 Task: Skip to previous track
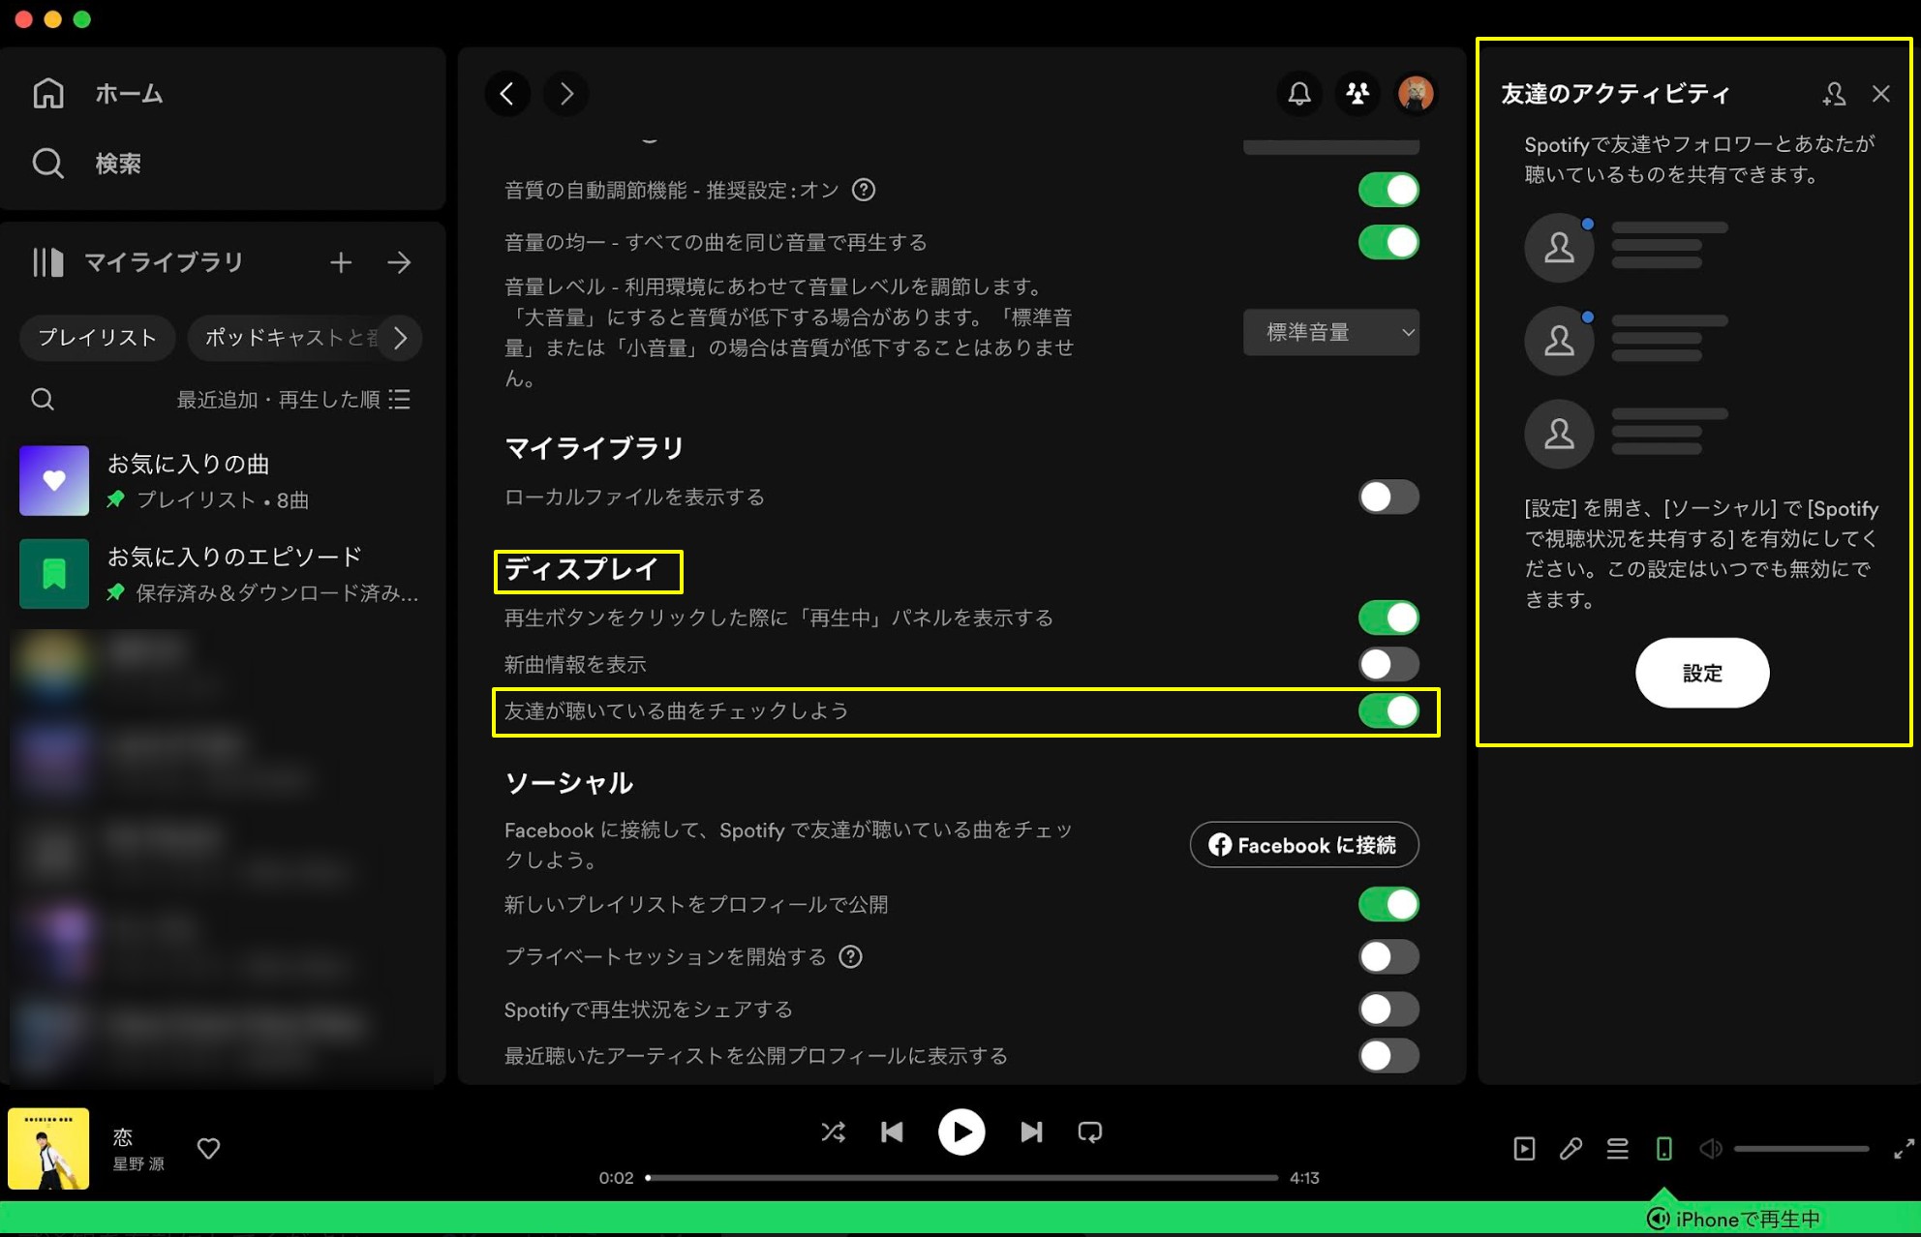tap(892, 1131)
